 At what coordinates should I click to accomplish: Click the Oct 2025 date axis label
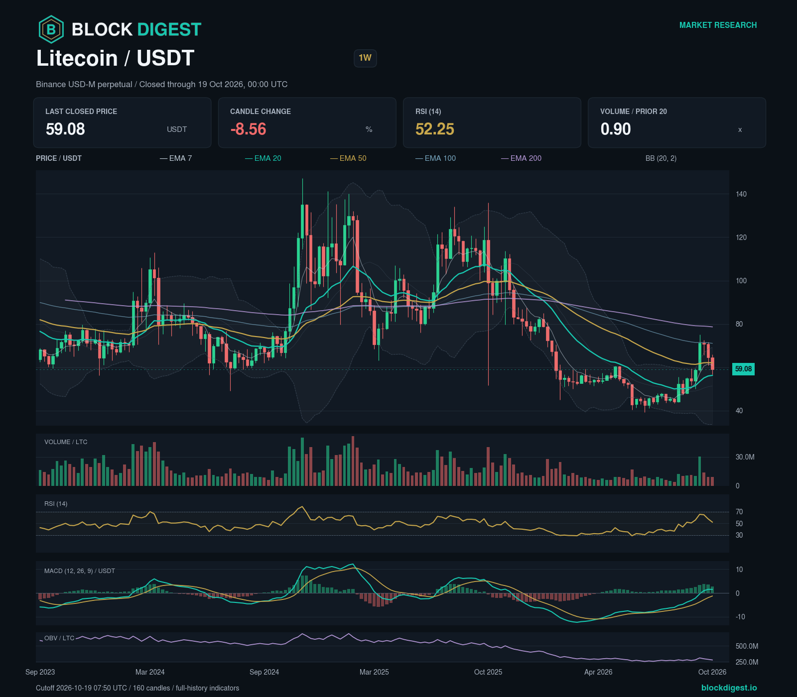(x=488, y=672)
